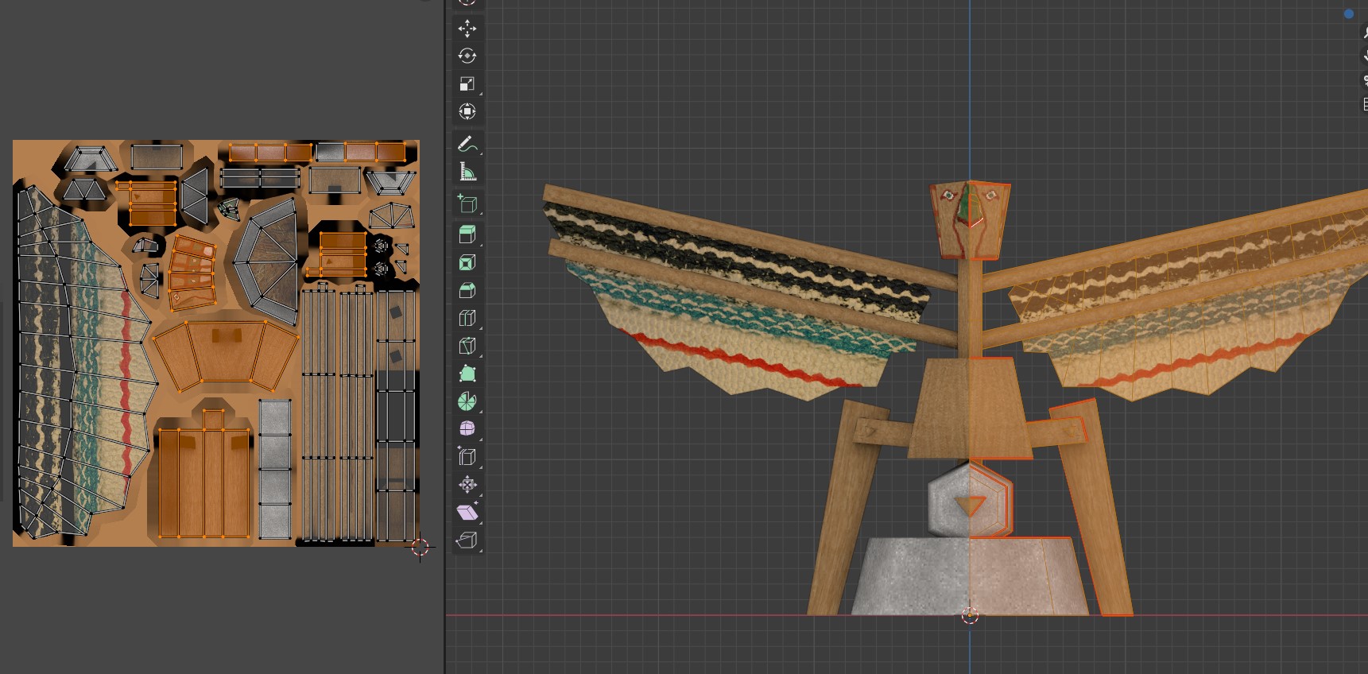Click the Add Cube tool

467,204
